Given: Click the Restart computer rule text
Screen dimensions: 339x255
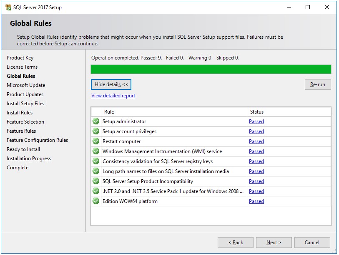Looking at the screenshot, I should tap(121, 141).
